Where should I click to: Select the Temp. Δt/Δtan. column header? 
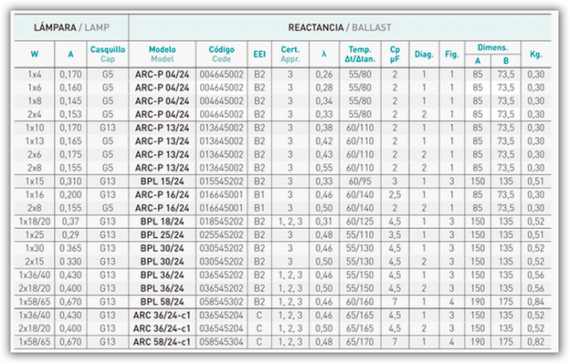[x=358, y=54]
